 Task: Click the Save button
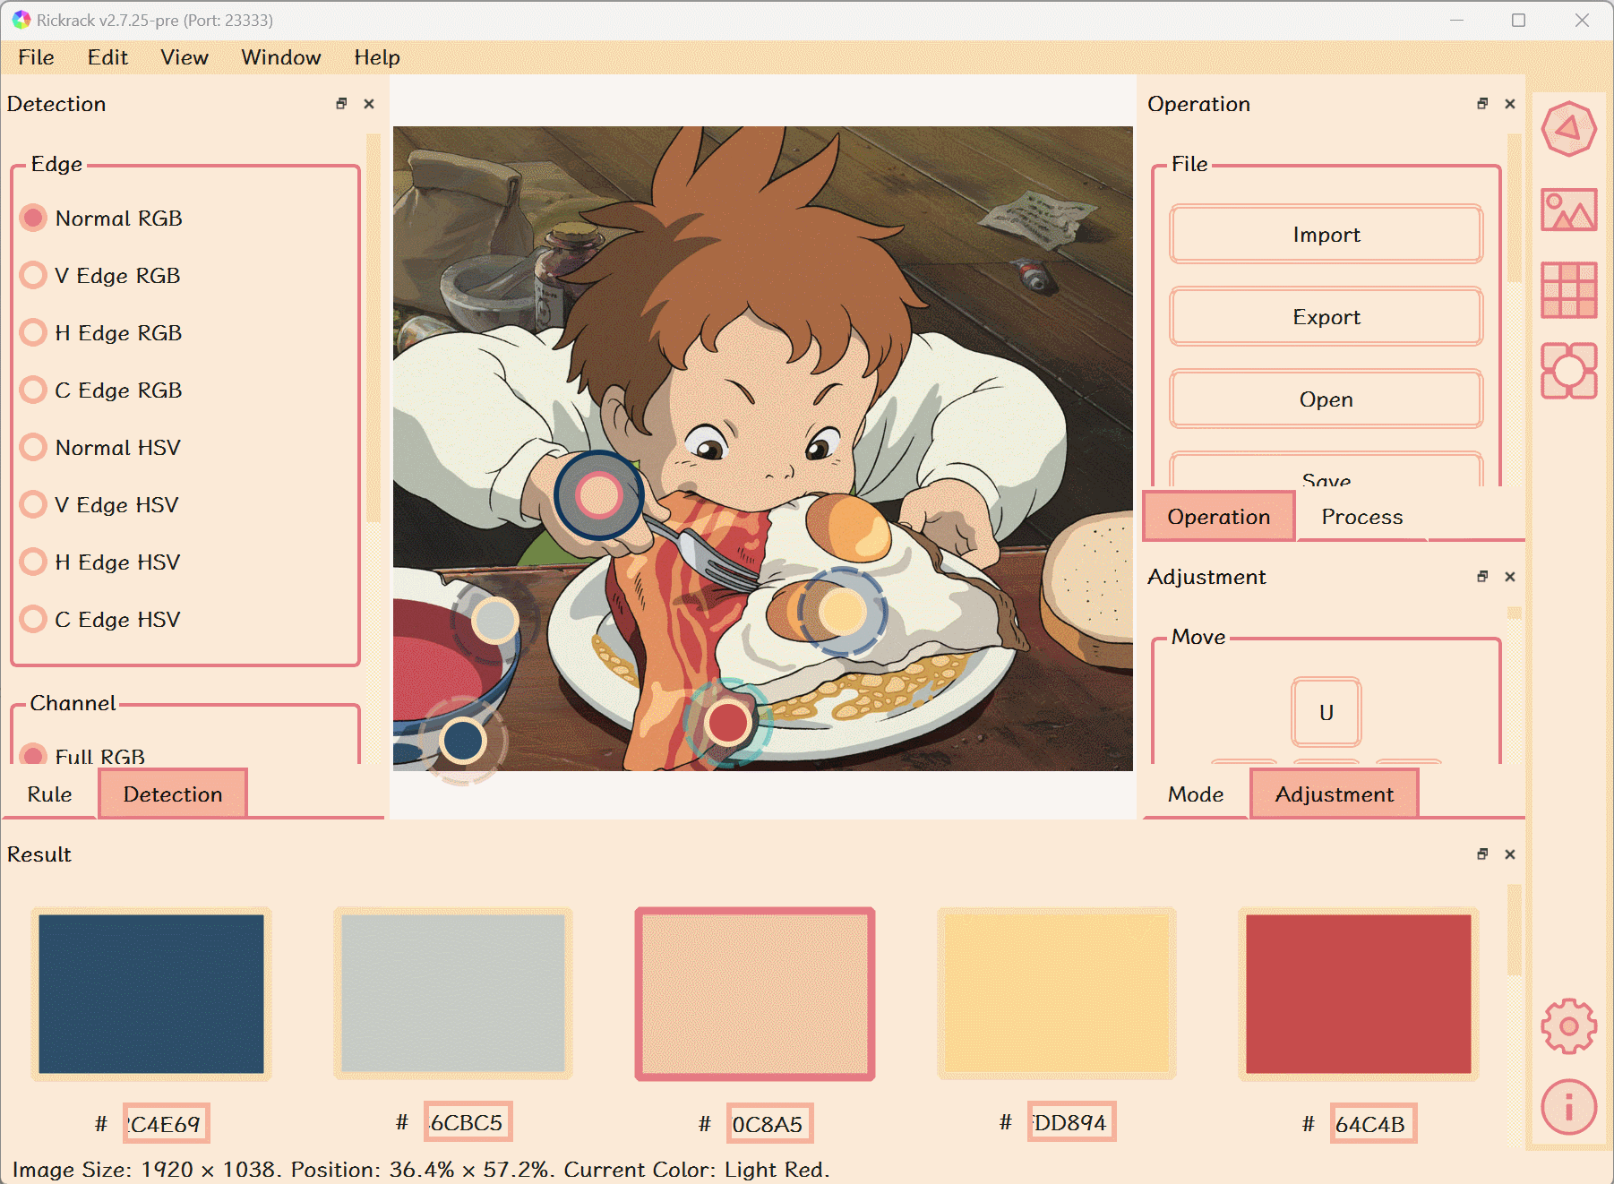tap(1326, 471)
